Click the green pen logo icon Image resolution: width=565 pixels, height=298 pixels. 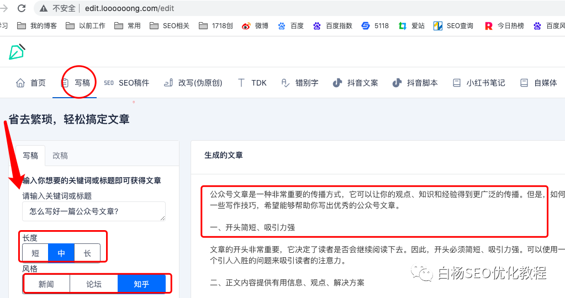(17, 52)
